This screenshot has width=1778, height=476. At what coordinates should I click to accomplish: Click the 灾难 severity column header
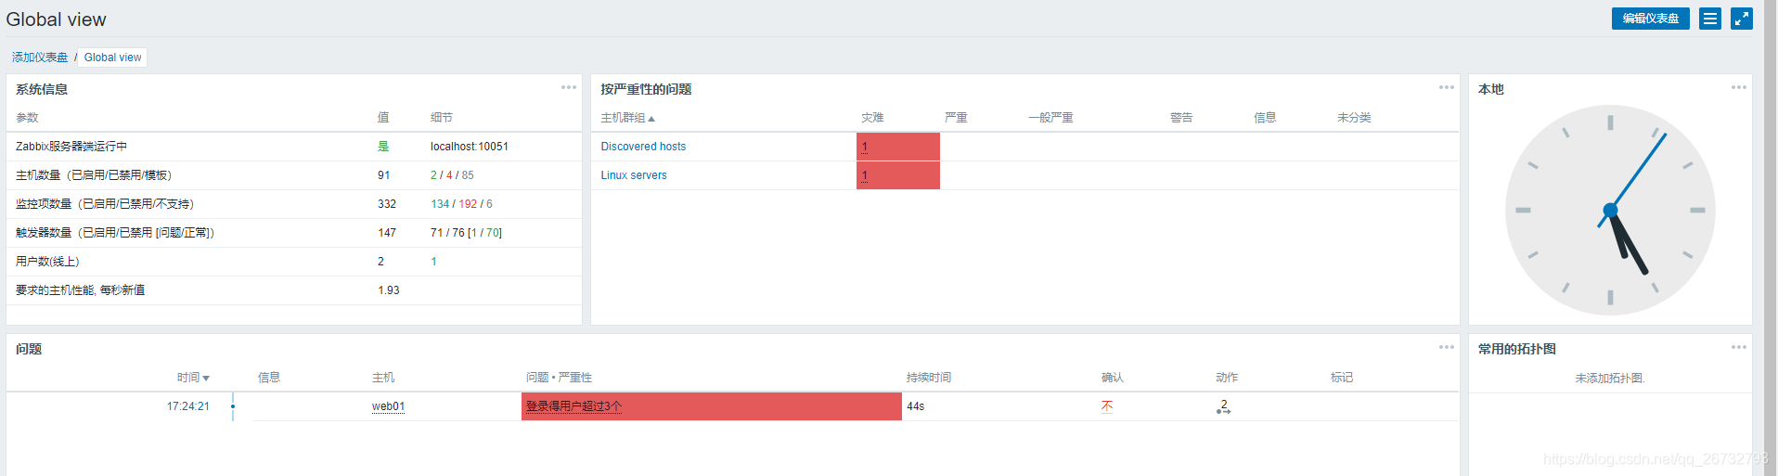click(x=872, y=118)
